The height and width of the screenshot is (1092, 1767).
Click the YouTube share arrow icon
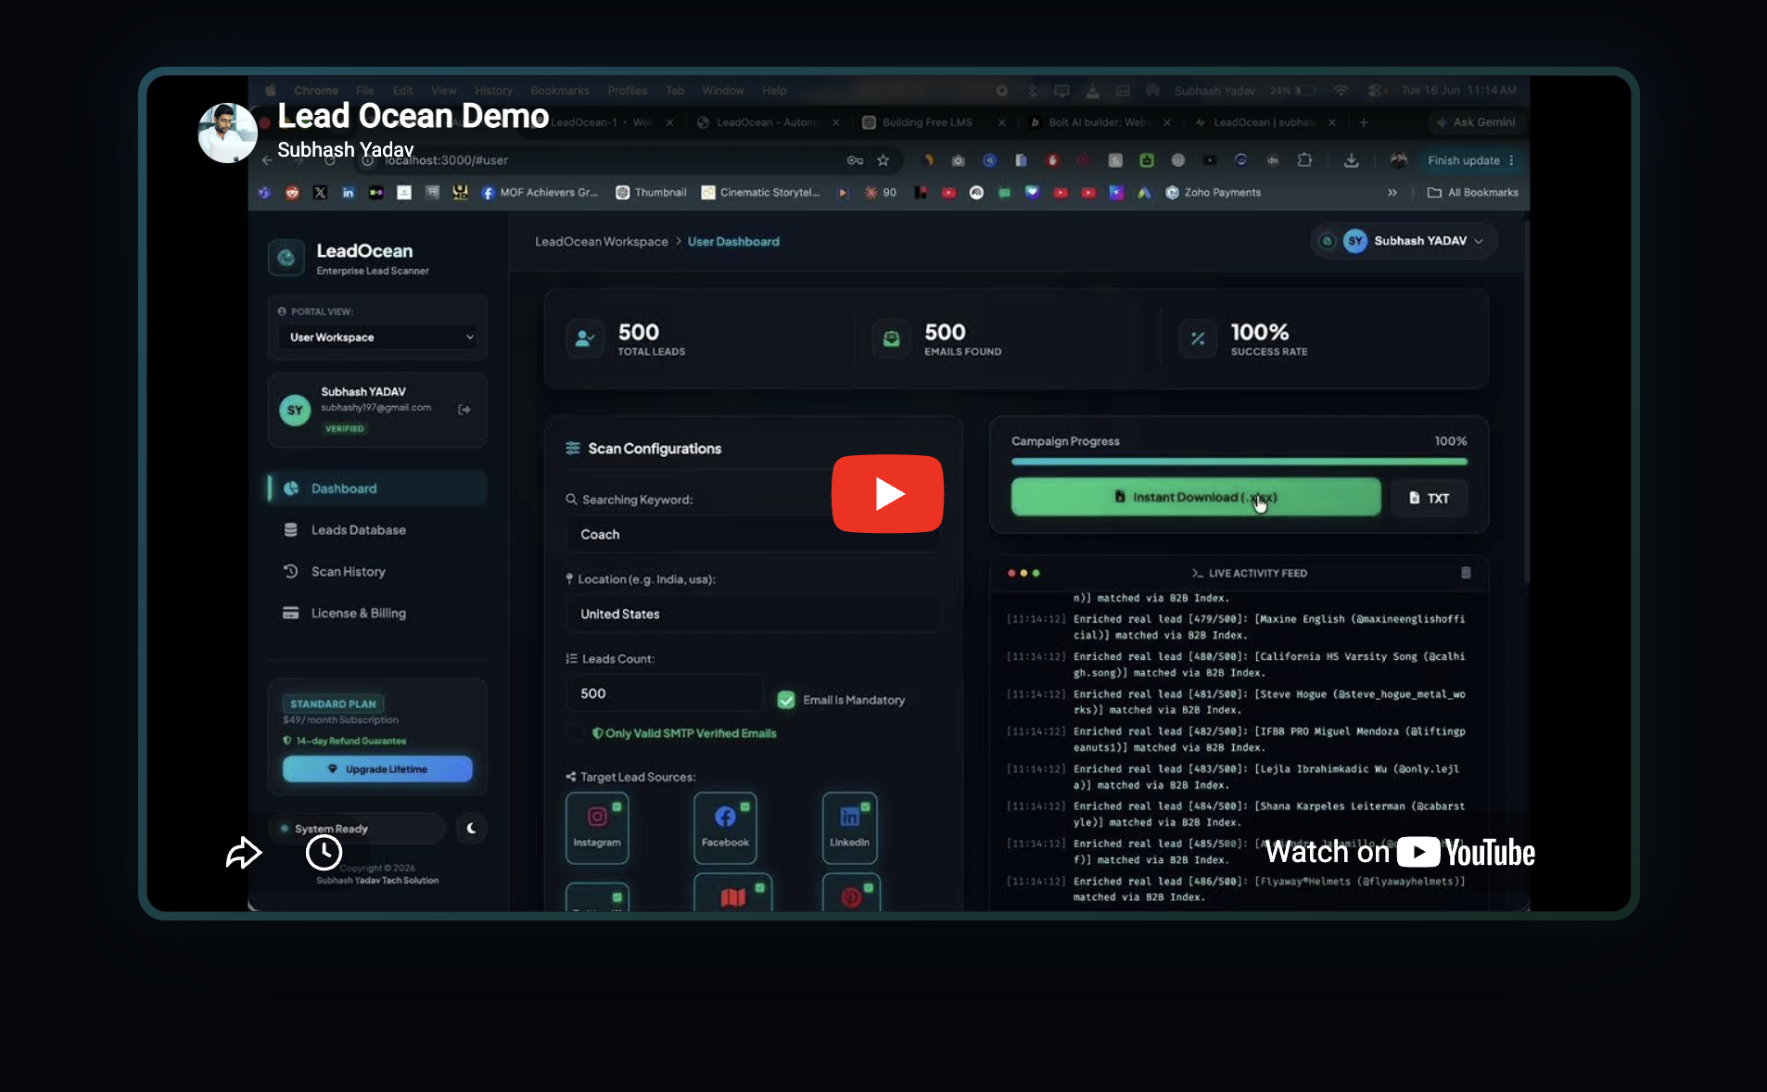(x=244, y=852)
